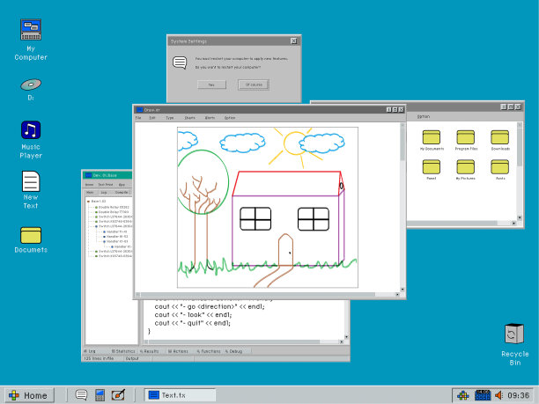The width and height of the screenshot is (539, 404).
Task: Open the File menu in Draw window
Action: (x=138, y=117)
